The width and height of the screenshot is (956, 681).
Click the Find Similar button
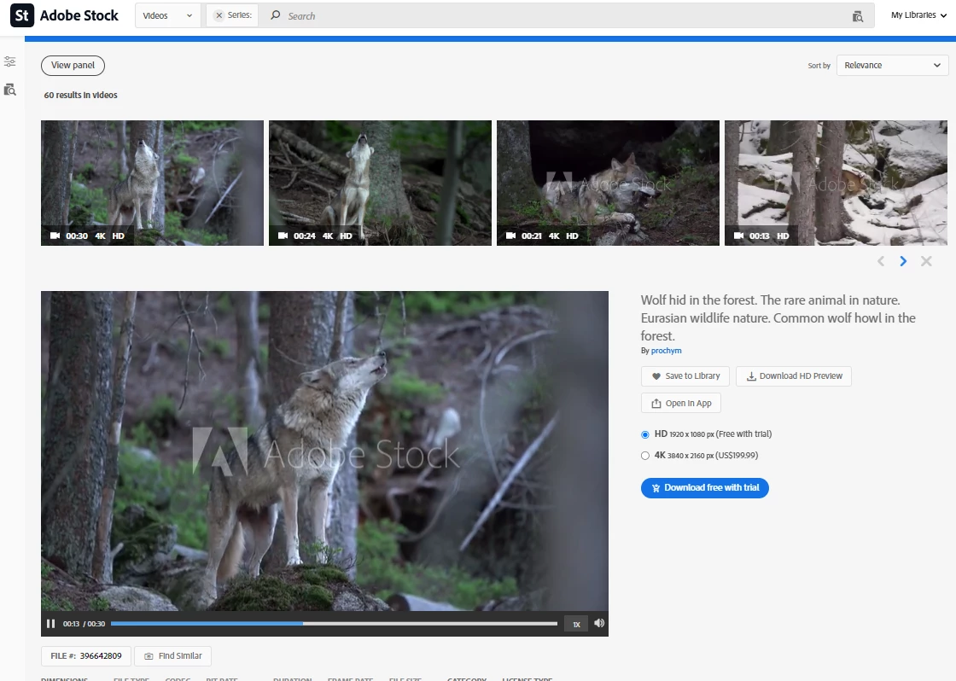(172, 656)
